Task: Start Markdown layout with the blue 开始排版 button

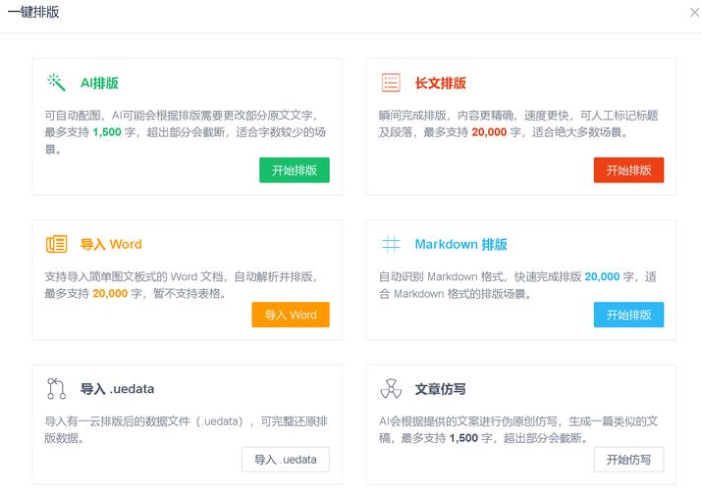Action: [x=628, y=315]
